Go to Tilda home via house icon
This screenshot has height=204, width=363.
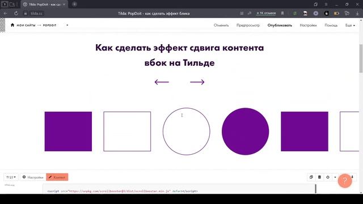pyautogui.click(x=12, y=25)
